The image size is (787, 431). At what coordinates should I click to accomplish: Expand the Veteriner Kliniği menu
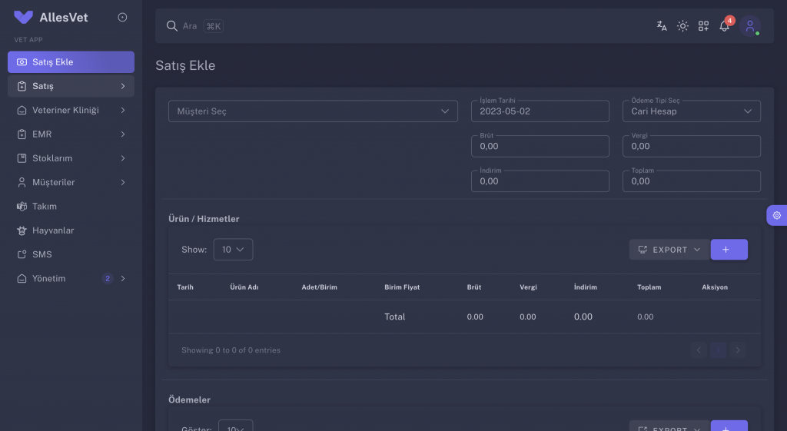[71, 110]
